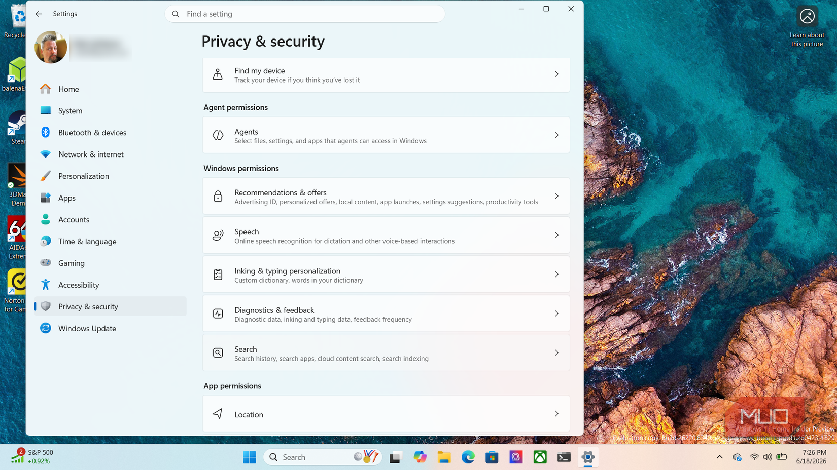Viewport: 837px width, 470px height.
Task: Select Time & language globe icon
Action: click(x=46, y=241)
